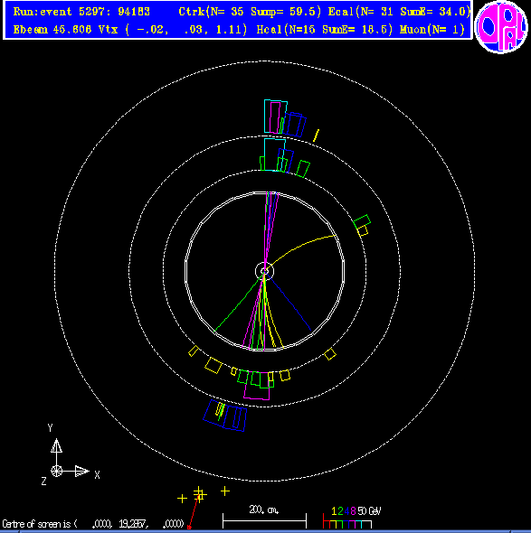Click the small yellow segment near top
Viewport: 531px width, 533px height.
click(317, 136)
